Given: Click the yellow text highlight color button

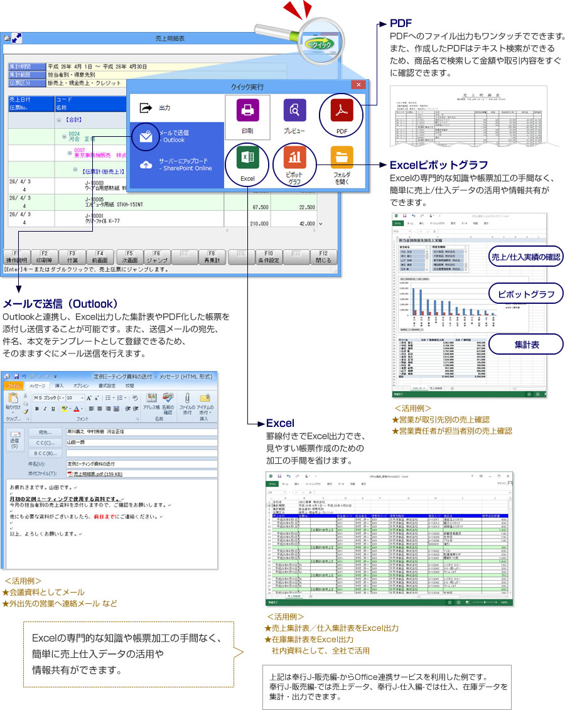Looking at the screenshot, I should [65, 409].
